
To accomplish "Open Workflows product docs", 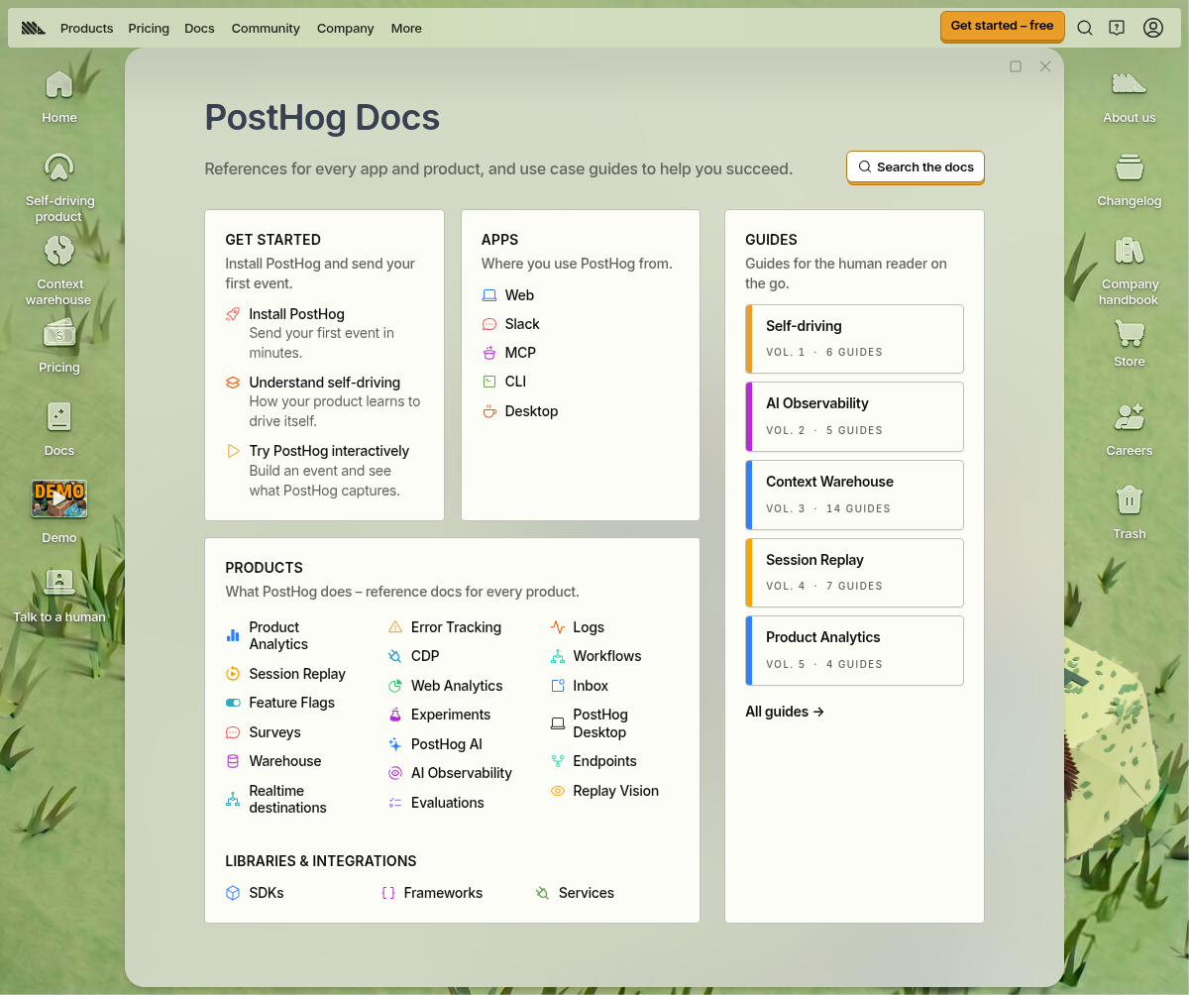I will tap(595, 656).
